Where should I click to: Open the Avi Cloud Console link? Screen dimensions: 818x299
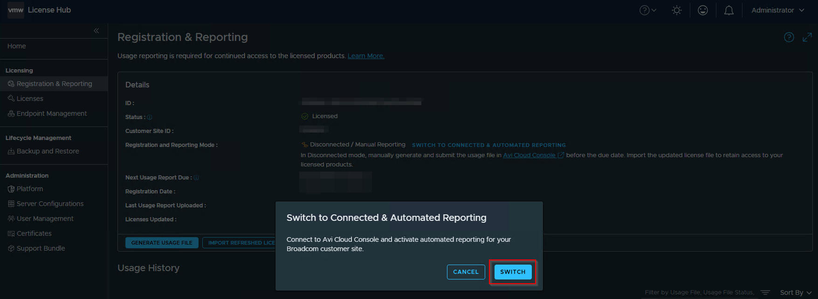point(529,155)
